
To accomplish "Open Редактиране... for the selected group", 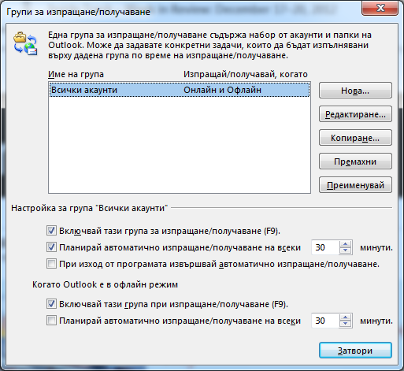I will point(355,114).
